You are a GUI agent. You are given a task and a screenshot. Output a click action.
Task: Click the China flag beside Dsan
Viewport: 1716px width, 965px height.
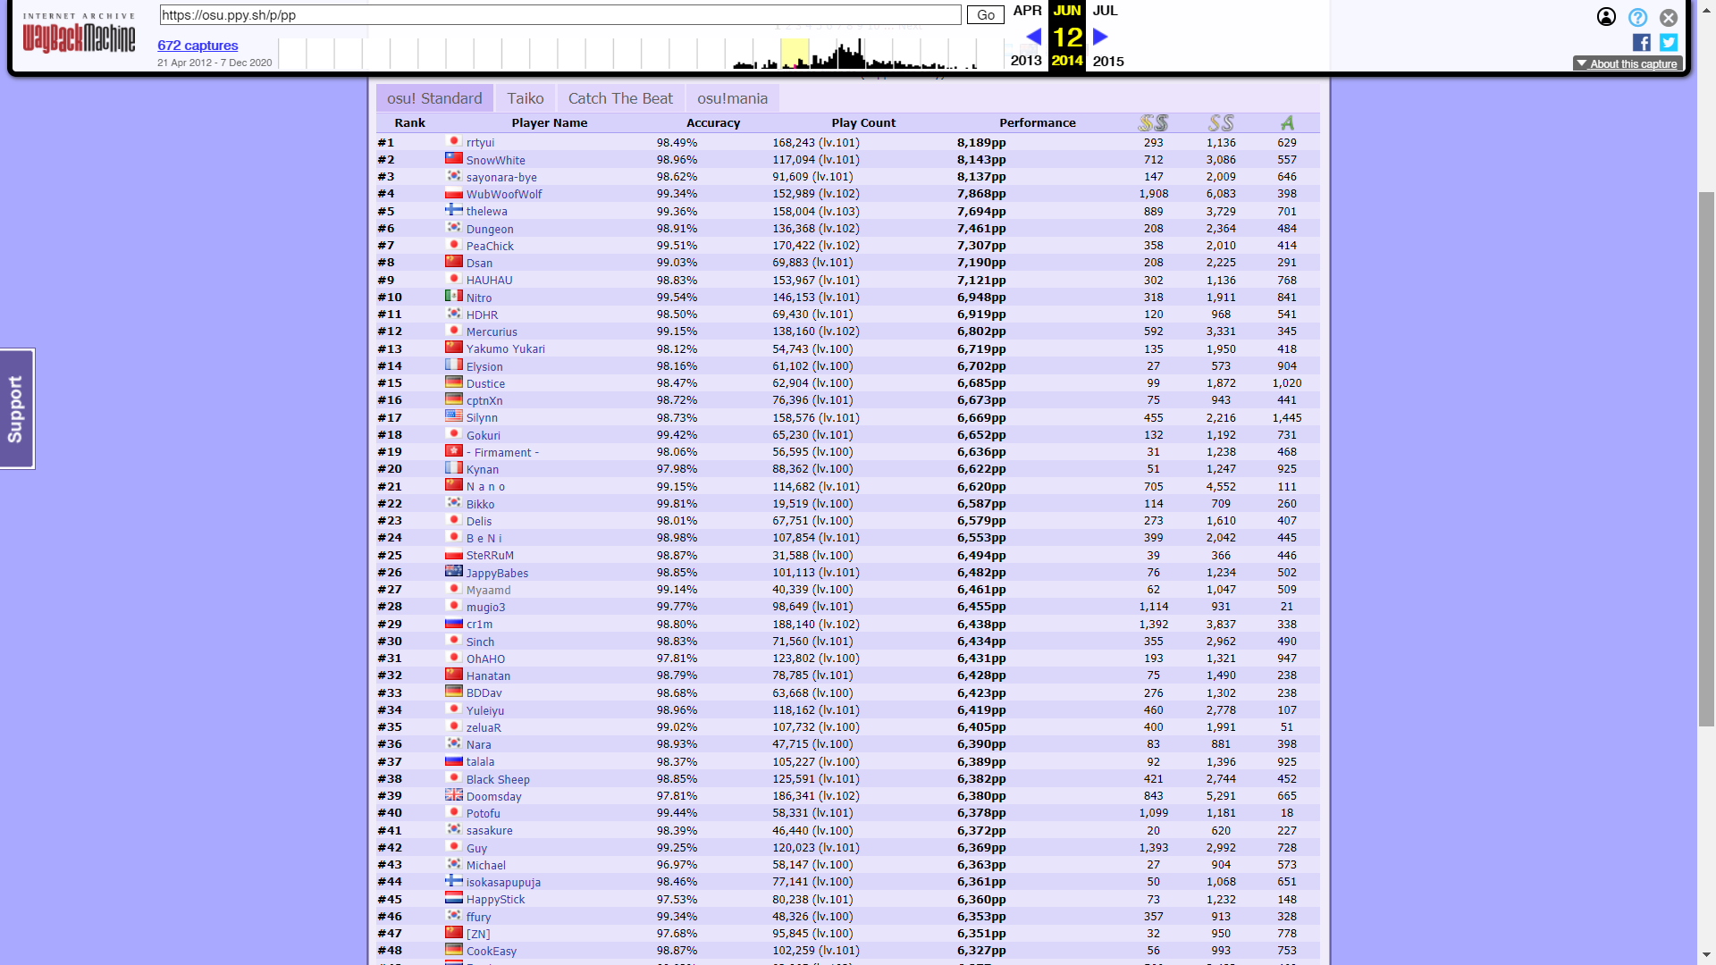pos(454,262)
